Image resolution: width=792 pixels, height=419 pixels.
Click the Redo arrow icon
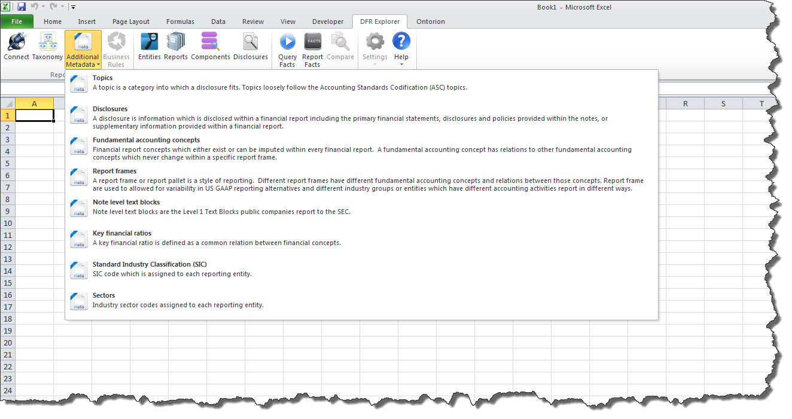coord(54,7)
